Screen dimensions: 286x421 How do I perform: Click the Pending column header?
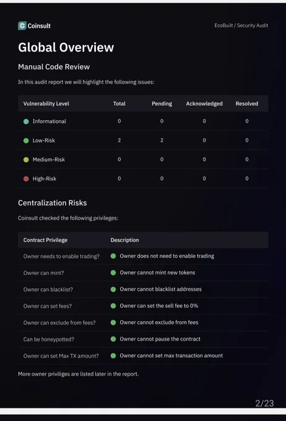tap(162, 103)
